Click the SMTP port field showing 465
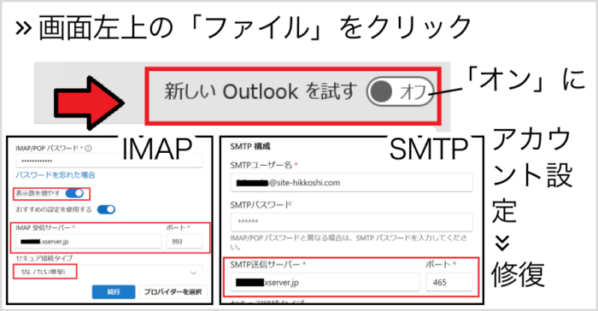 pyautogui.click(x=449, y=283)
